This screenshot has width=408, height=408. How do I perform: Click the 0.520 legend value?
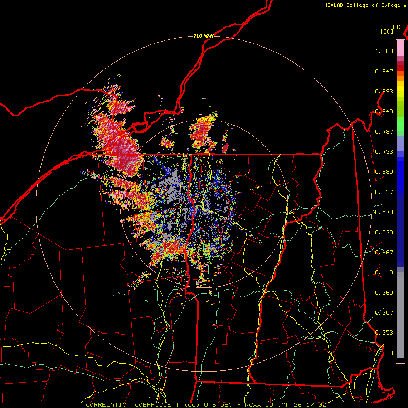384,233
